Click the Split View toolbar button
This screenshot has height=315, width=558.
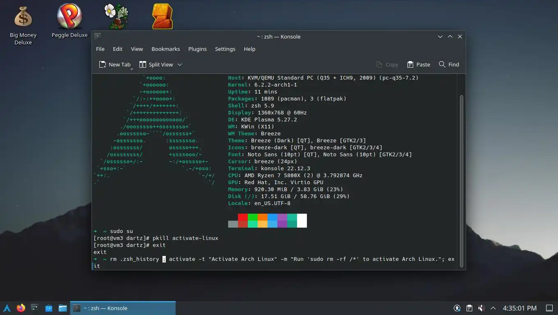(156, 64)
